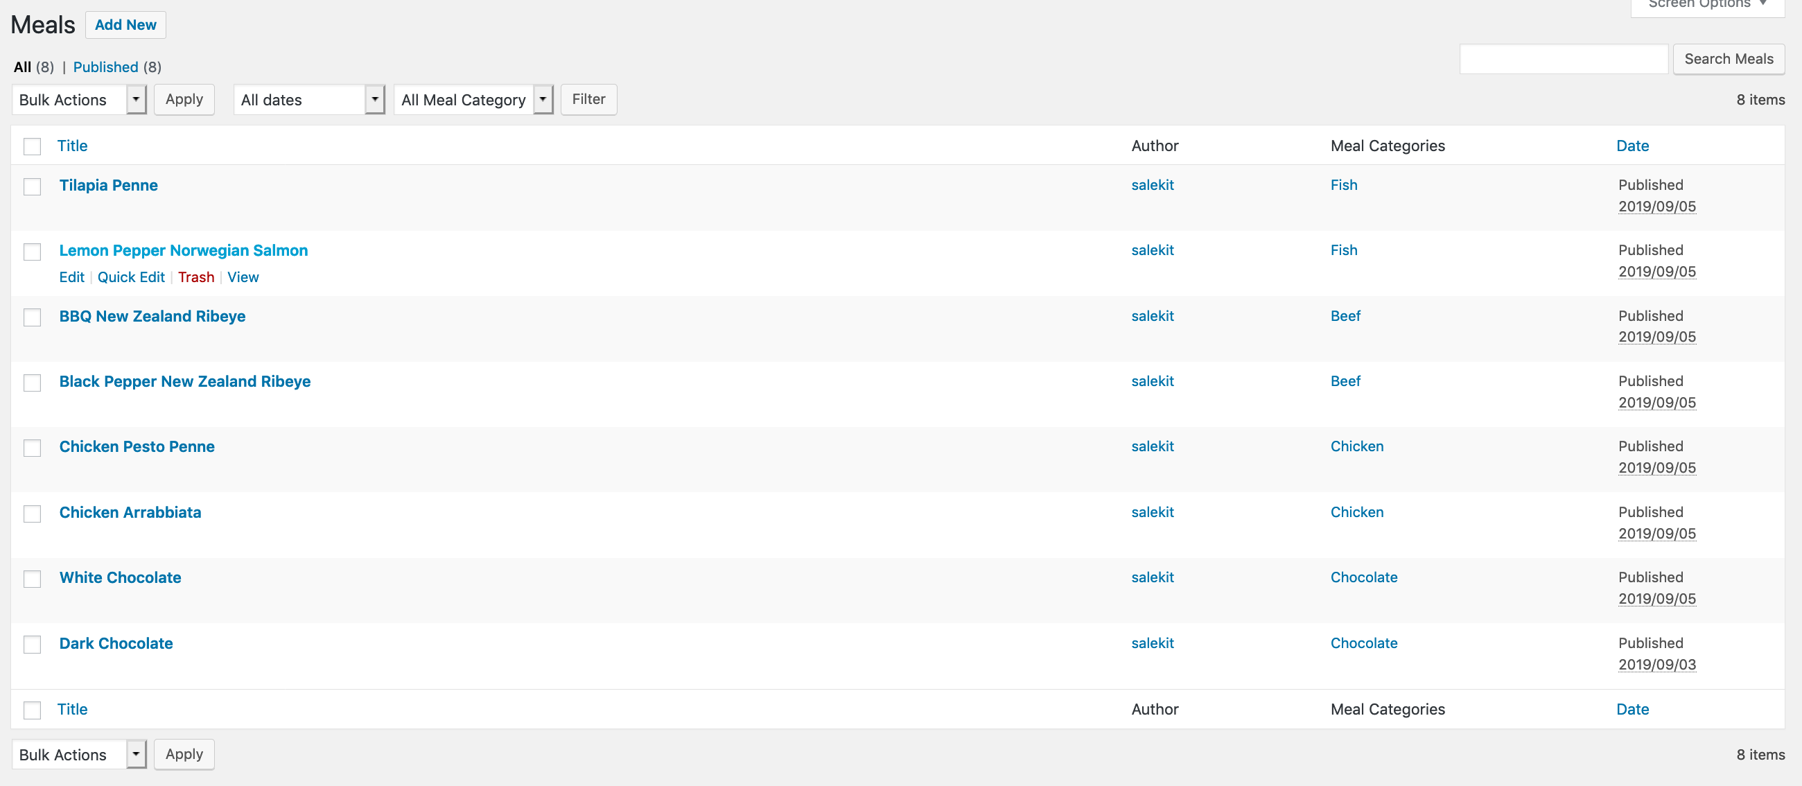Select All dates filter dropdown

(x=307, y=98)
